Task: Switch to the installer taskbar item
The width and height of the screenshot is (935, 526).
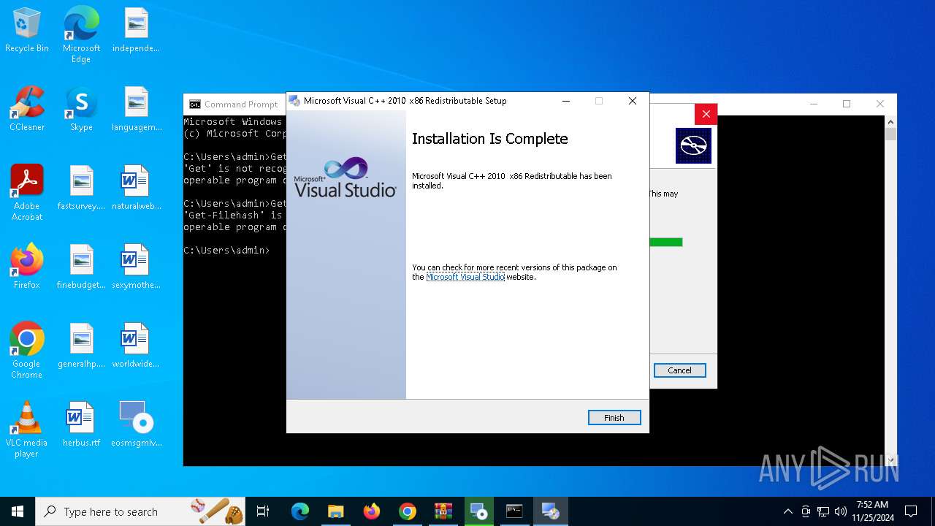Action: click(479, 511)
